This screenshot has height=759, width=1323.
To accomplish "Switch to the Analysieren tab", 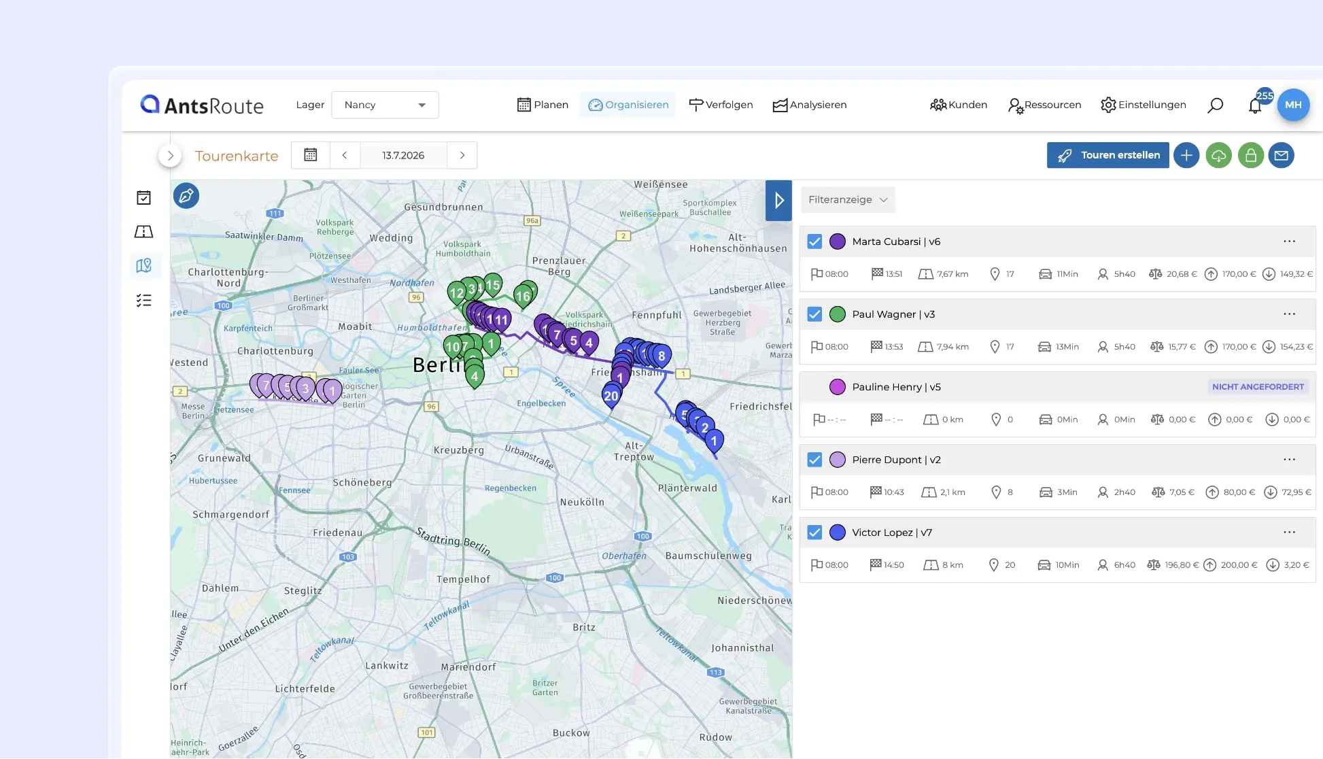I will pyautogui.click(x=810, y=105).
